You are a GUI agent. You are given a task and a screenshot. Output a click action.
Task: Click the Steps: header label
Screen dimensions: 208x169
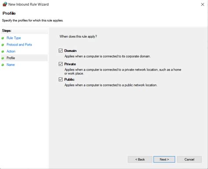pyautogui.click(x=7, y=31)
